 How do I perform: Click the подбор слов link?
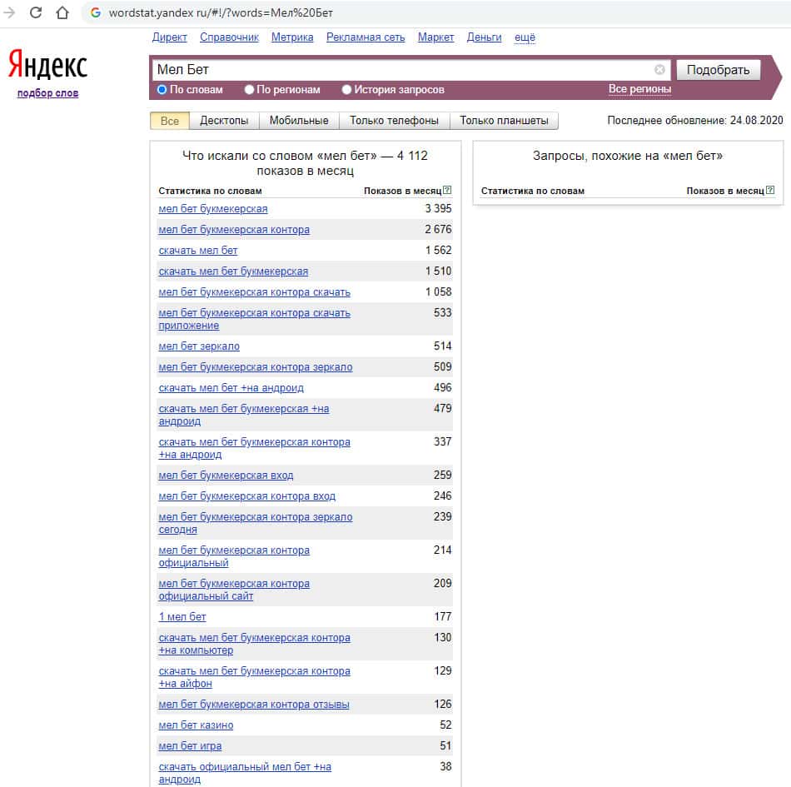click(48, 93)
